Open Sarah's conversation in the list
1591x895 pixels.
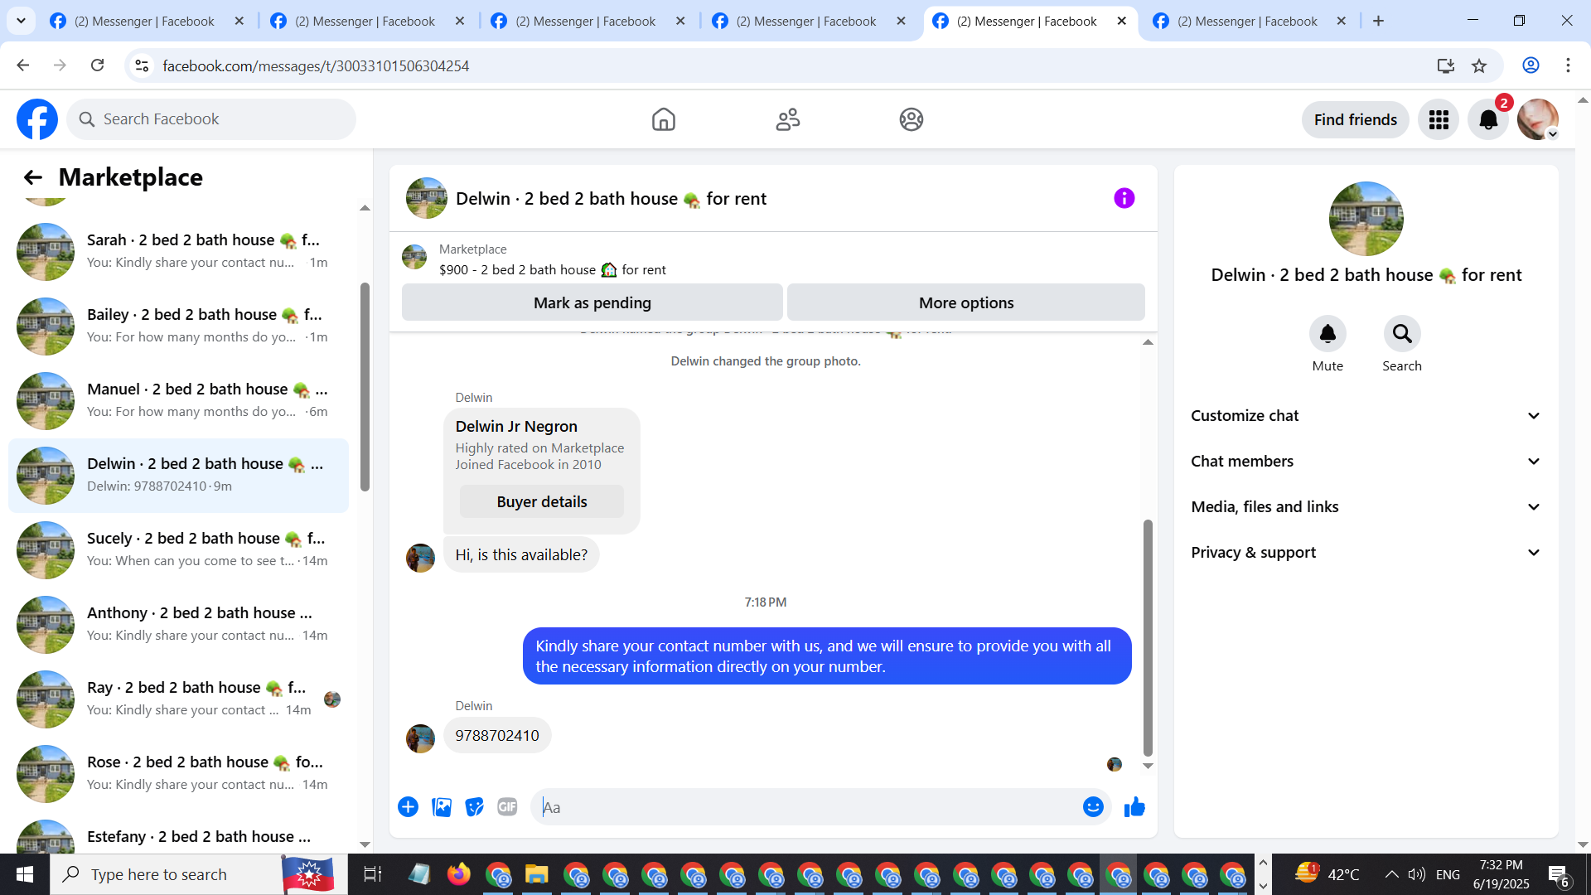[x=178, y=252]
